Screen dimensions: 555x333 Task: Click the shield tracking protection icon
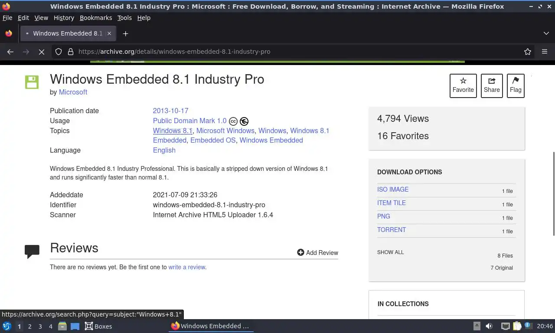coord(59,52)
